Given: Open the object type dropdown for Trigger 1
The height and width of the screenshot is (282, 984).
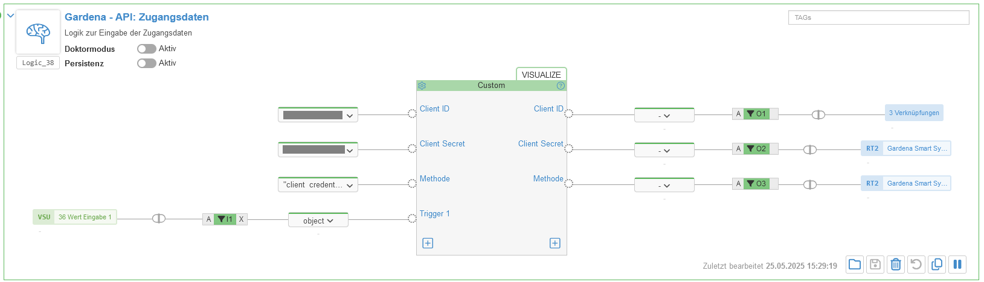Looking at the screenshot, I should pos(318,221).
